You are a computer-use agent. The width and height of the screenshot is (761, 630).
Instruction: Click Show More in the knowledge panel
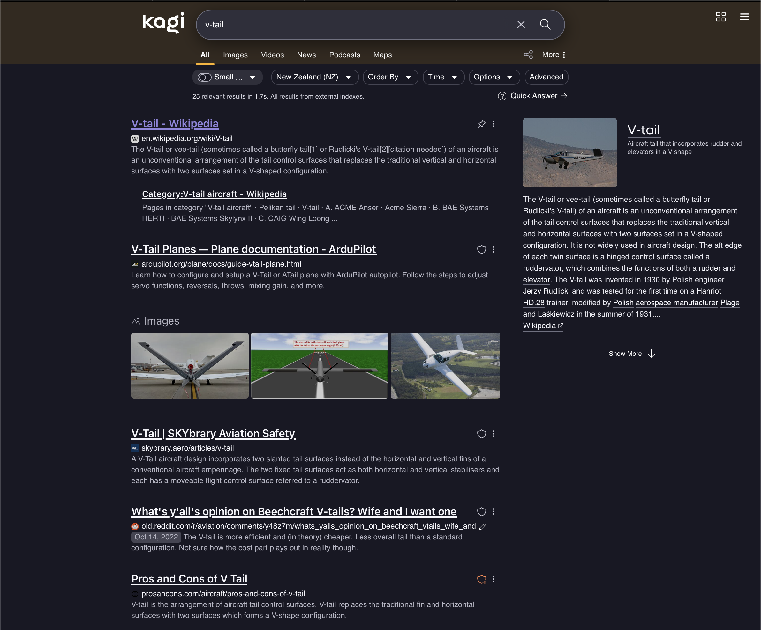click(x=632, y=354)
